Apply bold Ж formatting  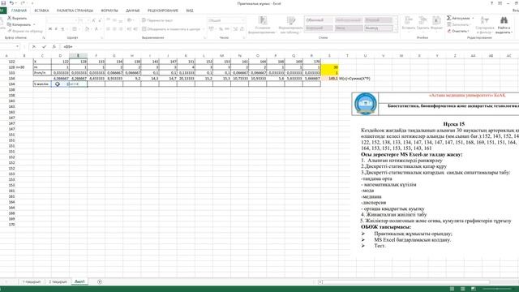50,29
